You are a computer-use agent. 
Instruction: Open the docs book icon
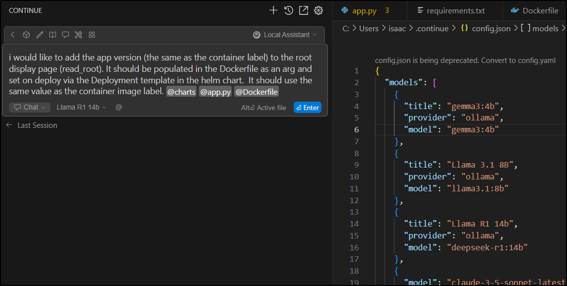pyautogui.click(x=53, y=35)
